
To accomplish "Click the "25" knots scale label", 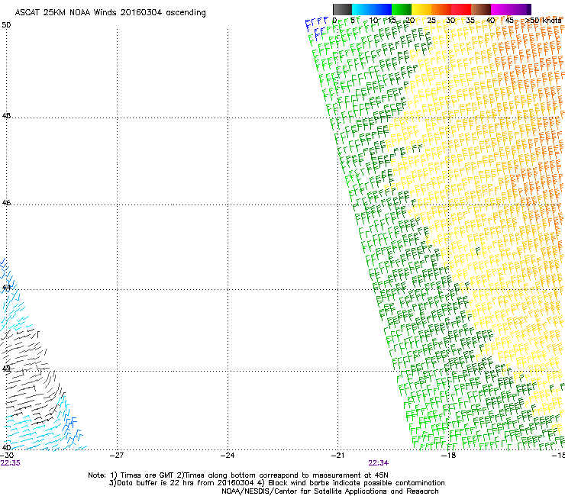I will point(431,21).
